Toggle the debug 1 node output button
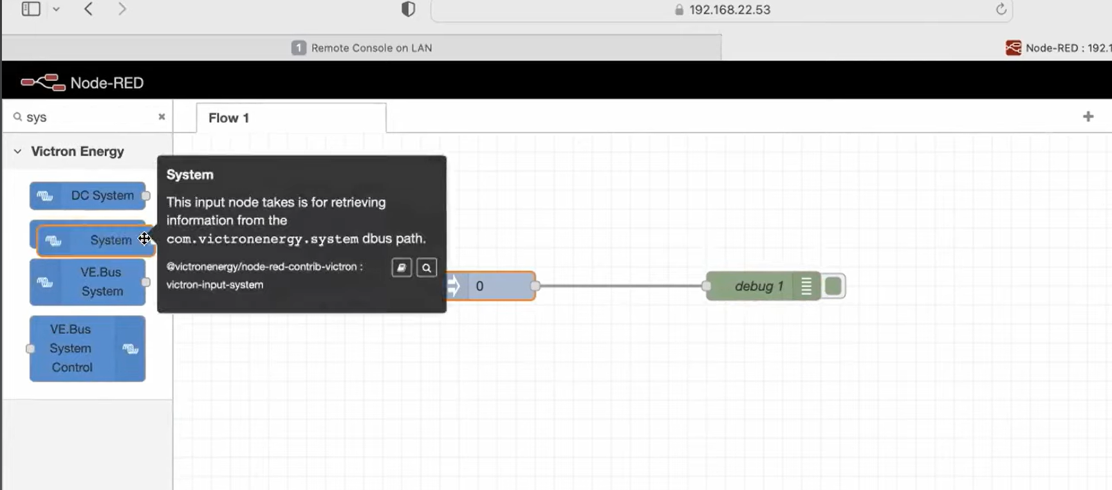This screenshot has height=490, width=1112. click(x=833, y=286)
